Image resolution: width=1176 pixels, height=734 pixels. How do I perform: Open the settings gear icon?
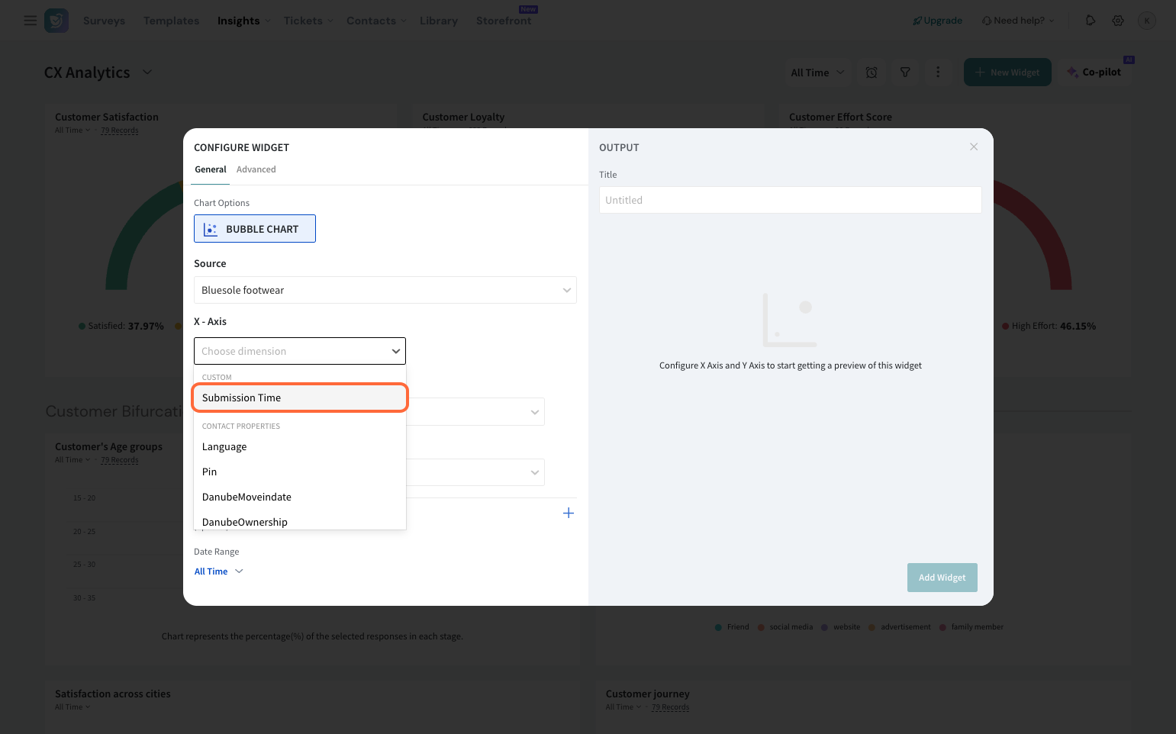pyautogui.click(x=1118, y=21)
